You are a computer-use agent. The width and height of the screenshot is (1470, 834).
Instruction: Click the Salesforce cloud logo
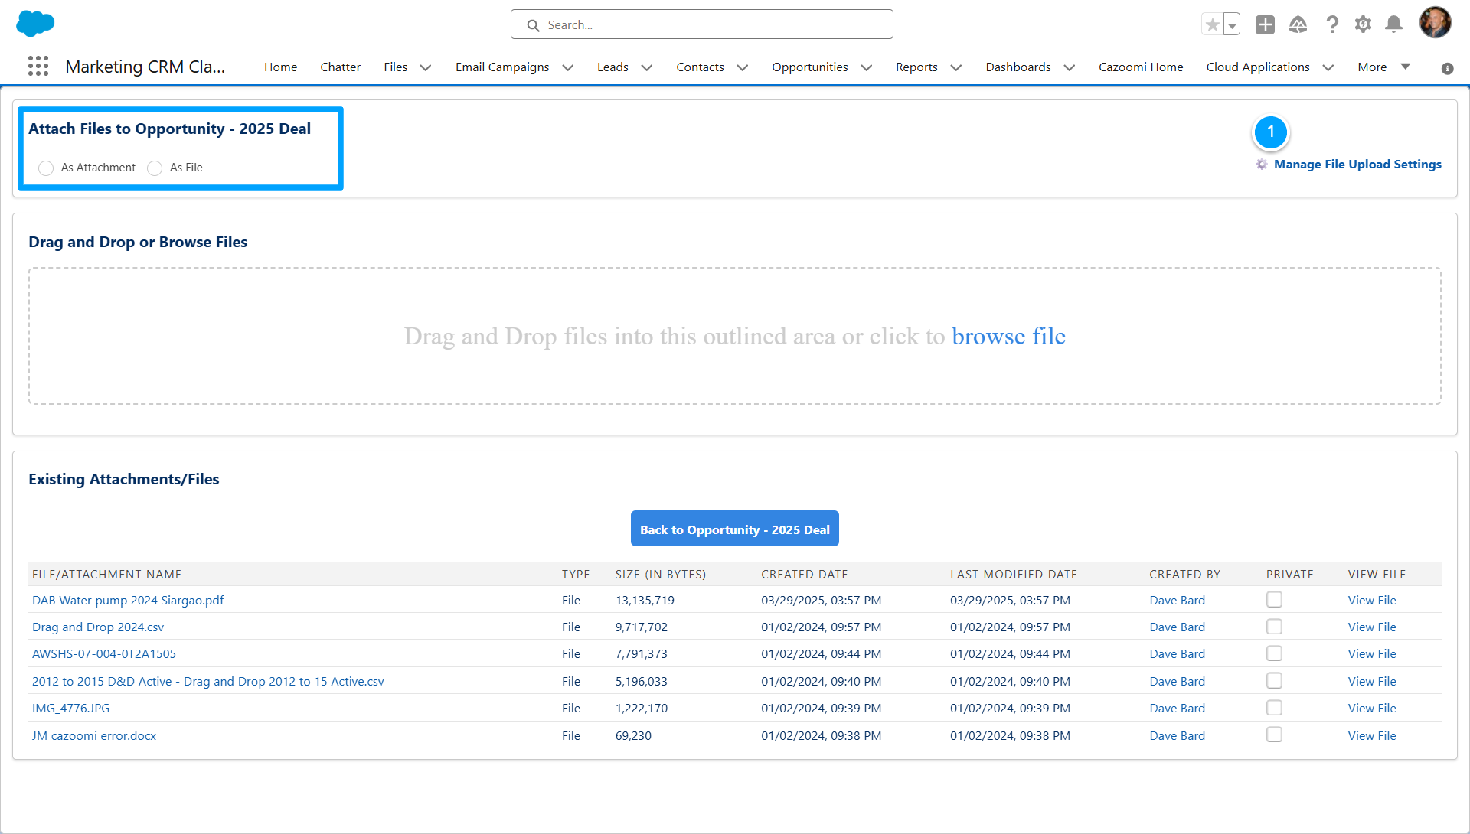click(35, 24)
